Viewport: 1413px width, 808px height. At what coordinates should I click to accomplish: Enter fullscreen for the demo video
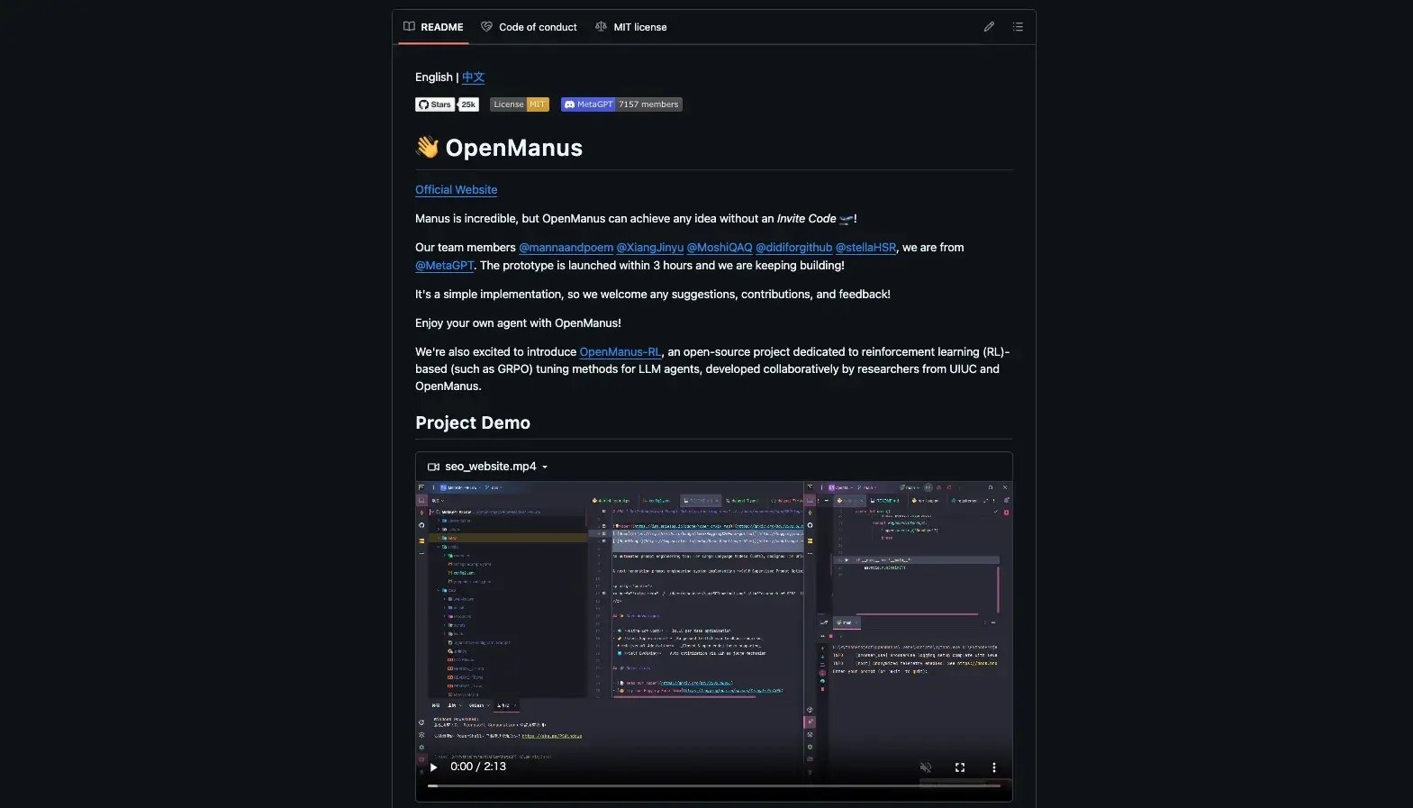click(960, 767)
